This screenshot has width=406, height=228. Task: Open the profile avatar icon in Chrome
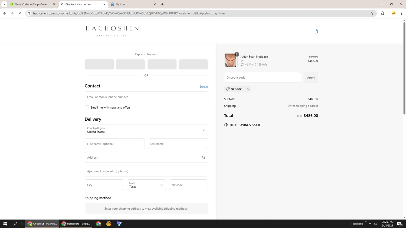[x=394, y=13]
